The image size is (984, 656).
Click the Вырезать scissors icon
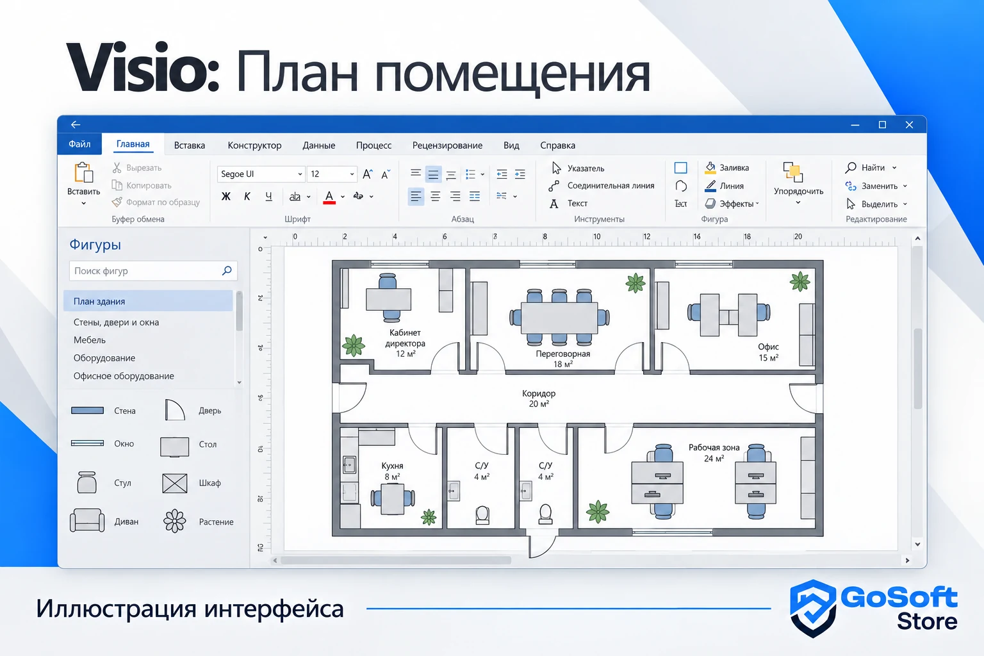[x=117, y=168]
